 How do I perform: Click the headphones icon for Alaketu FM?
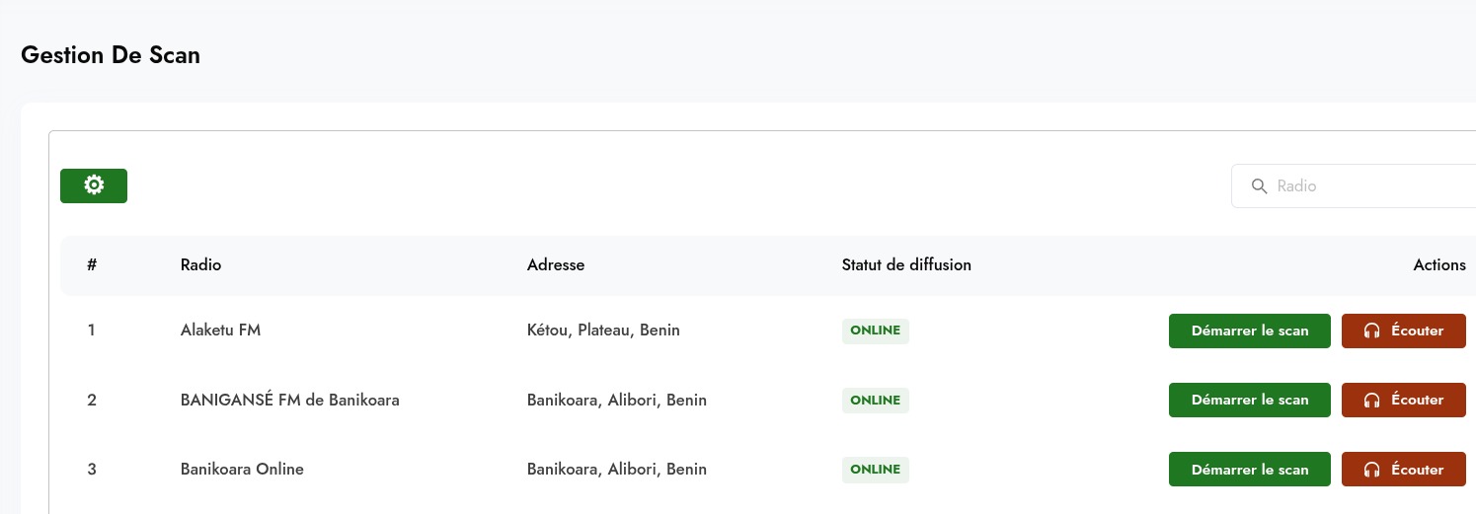[x=1371, y=331]
